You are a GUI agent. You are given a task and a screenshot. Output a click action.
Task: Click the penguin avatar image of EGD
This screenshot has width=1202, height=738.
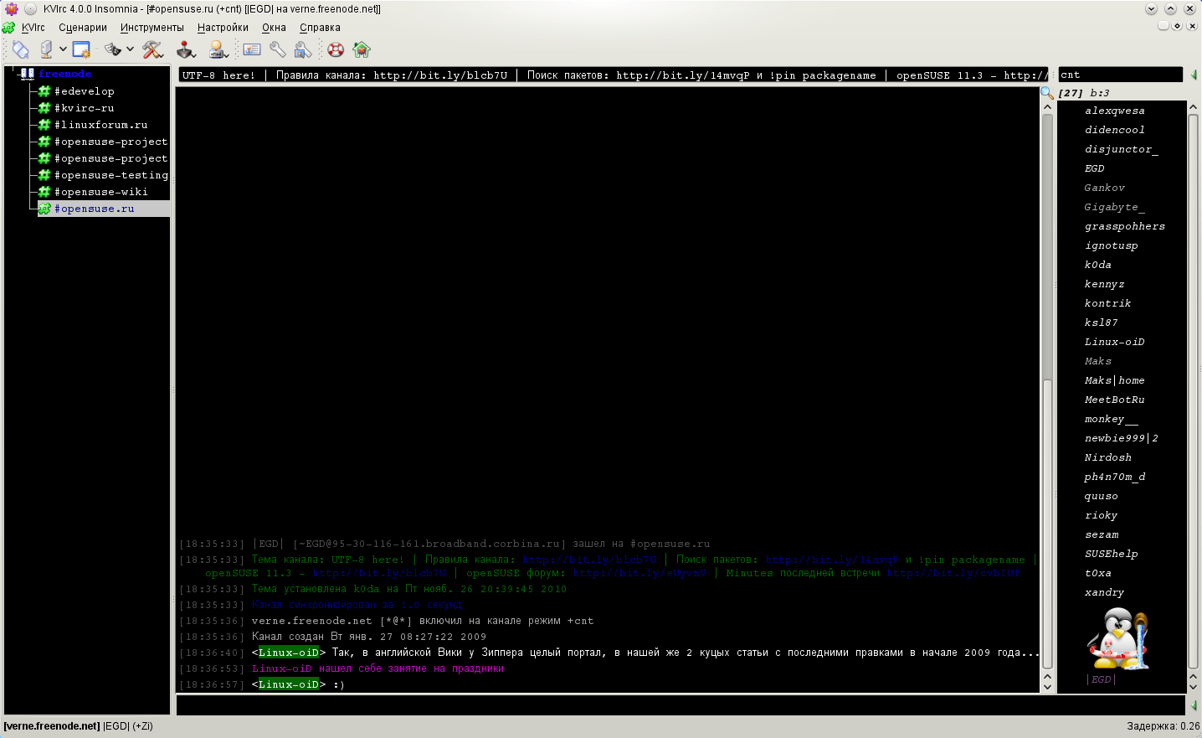click(1118, 638)
